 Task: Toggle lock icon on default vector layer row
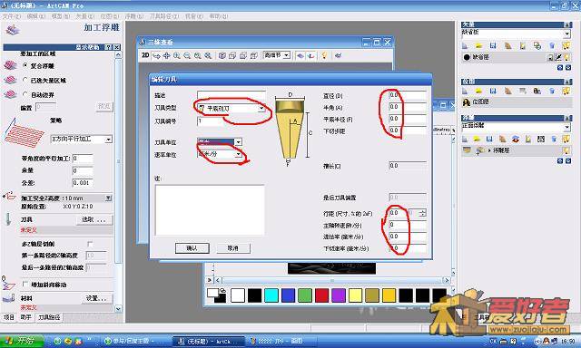[551, 57]
